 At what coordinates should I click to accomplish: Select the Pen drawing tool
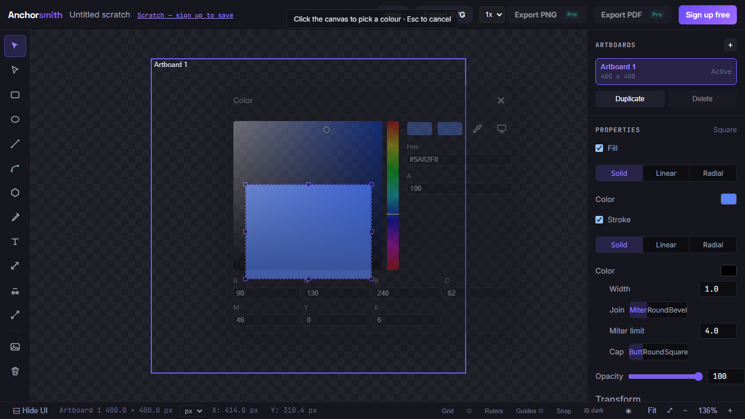pyautogui.click(x=15, y=217)
